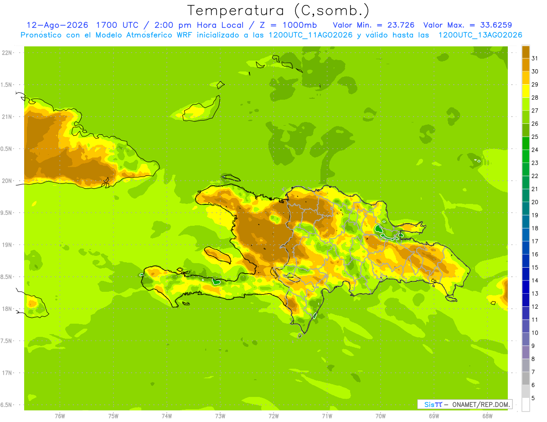Click the '75W' longitude label
The image size is (547, 422).
114,416
